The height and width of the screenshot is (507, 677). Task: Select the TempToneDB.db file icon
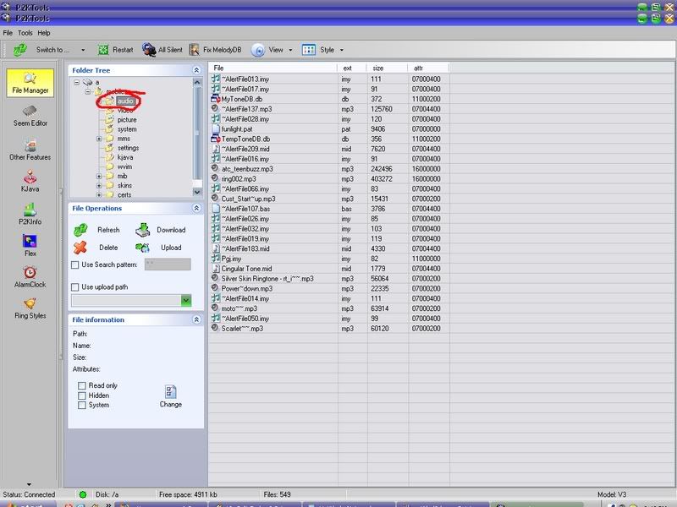tap(216, 139)
